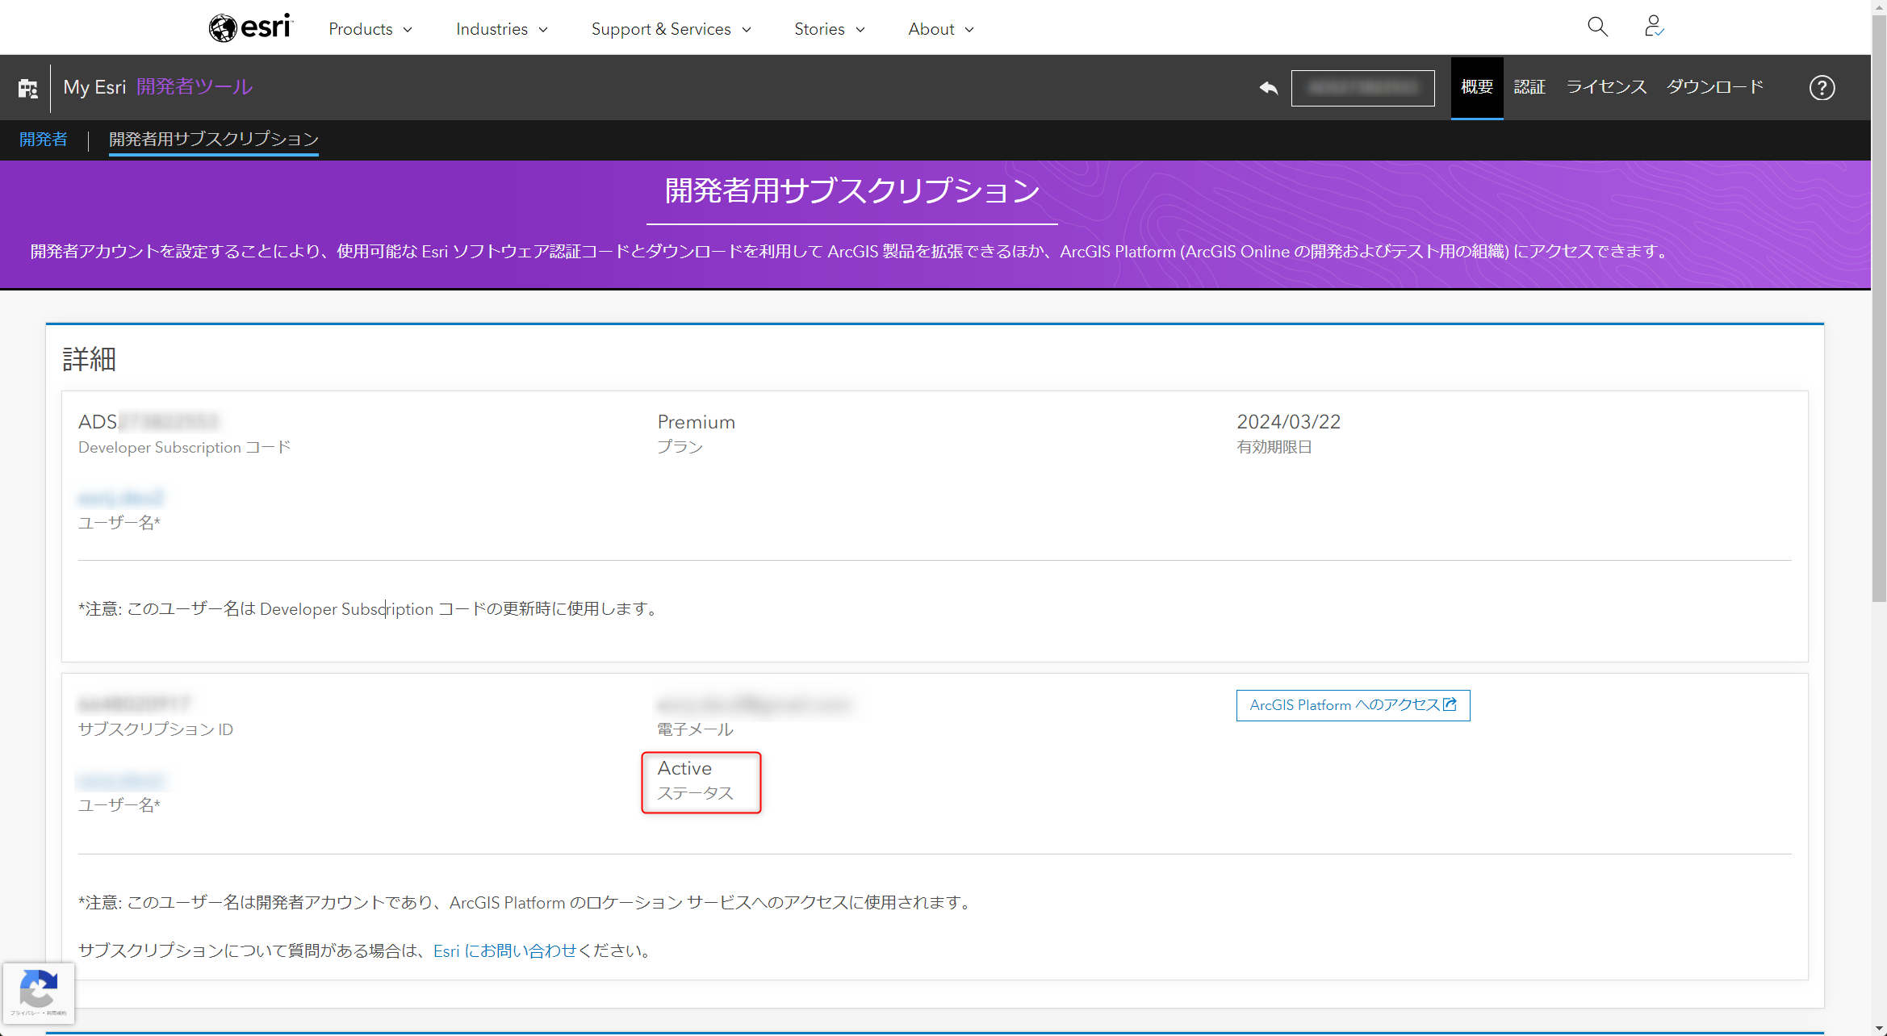Click the 開発者ツール header link
This screenshot has height=1036, width=1887.
pos(195,87)
